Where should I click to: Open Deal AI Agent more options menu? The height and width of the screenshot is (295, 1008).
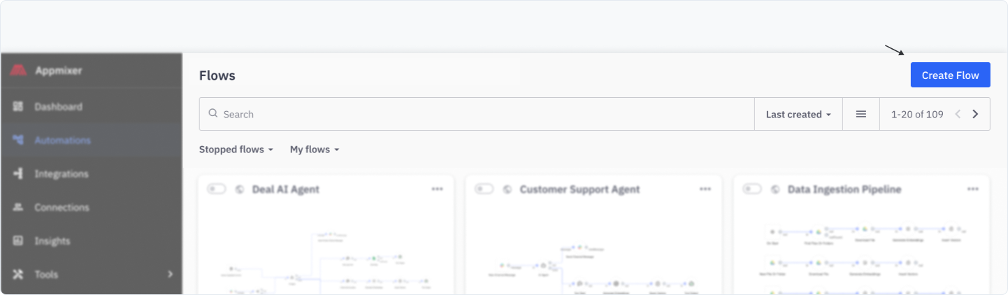437,189
